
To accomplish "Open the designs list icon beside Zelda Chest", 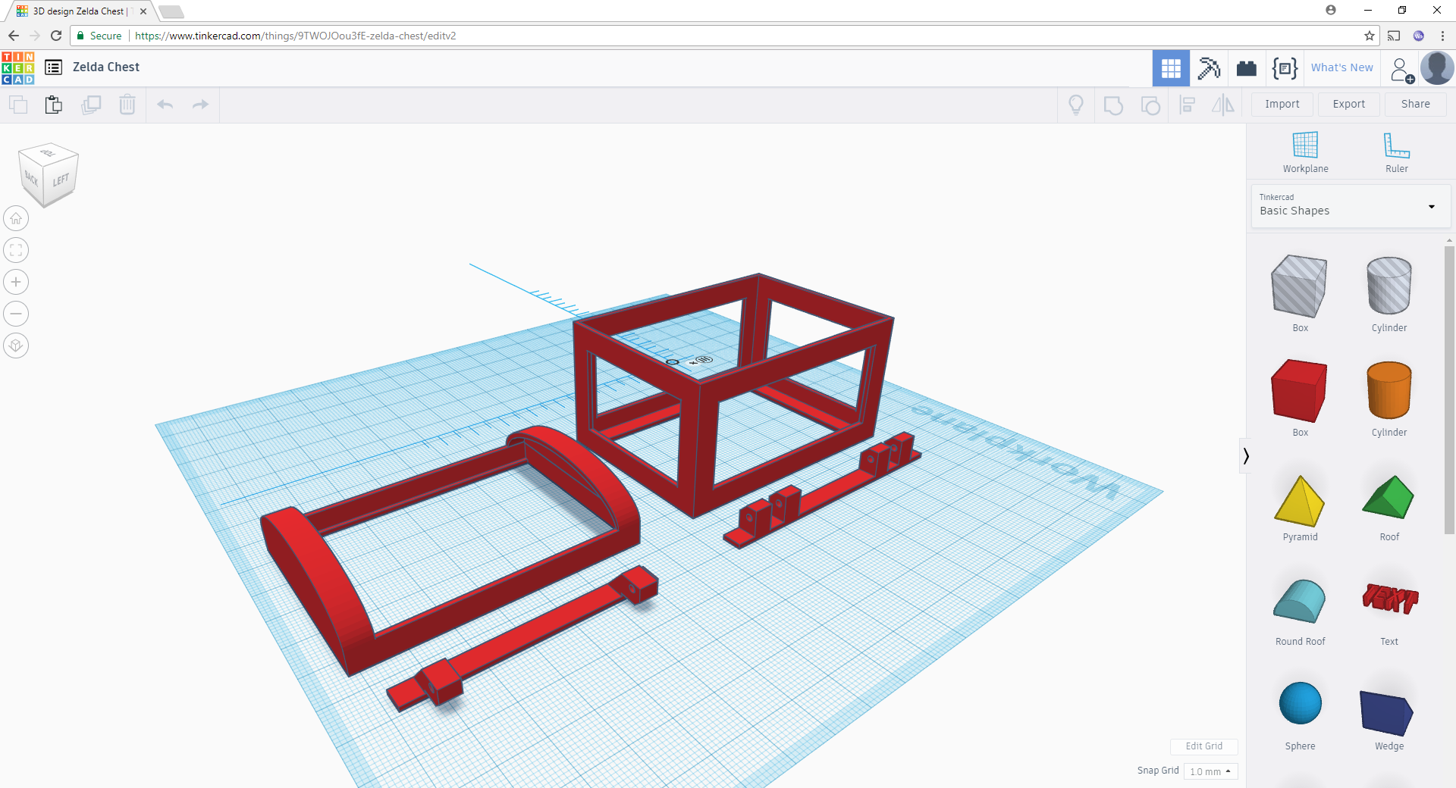I will pos(53,67).
